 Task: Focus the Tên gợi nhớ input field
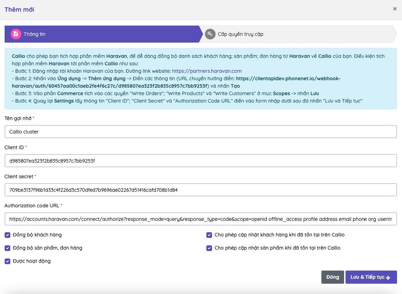click(x=201, y=131)
